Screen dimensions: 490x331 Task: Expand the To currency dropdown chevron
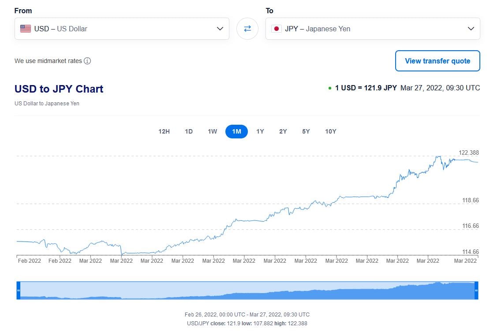pyautogui.click(x=471, y=29)
